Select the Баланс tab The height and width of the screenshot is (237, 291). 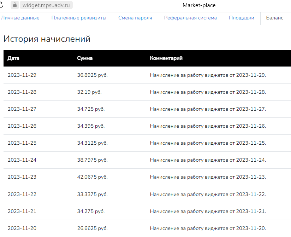(x=274, y=18)
